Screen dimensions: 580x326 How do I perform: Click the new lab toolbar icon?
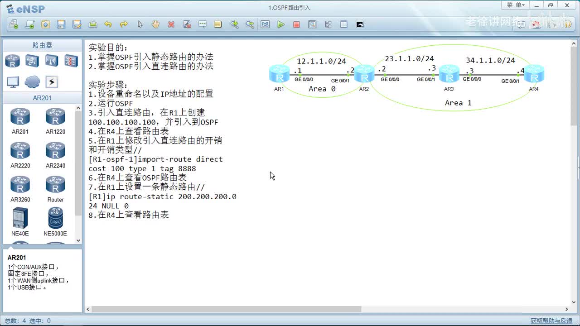pyautogui.click(x=30, y=24)
